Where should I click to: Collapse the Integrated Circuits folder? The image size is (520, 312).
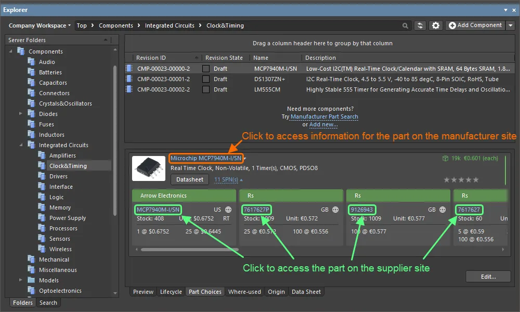click(21, 145)
